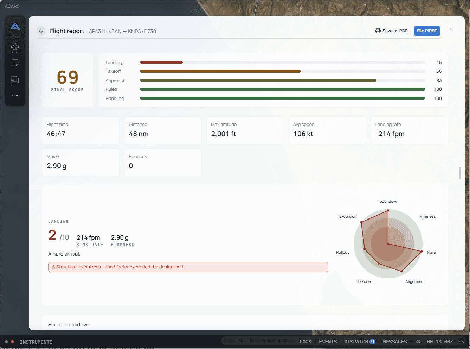
Task: Open the notes document icon in the sidebar
Action: [x=15, y=63]
